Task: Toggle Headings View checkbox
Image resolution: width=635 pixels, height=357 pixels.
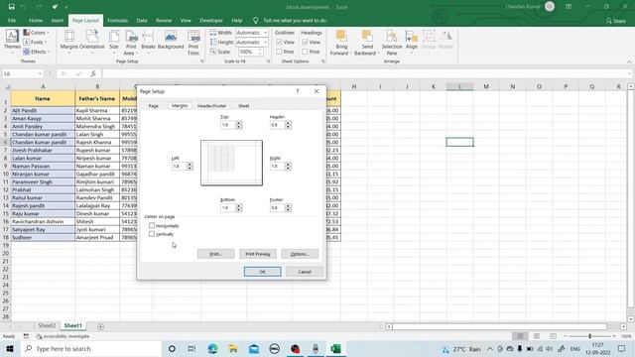Action: (305, 42)
